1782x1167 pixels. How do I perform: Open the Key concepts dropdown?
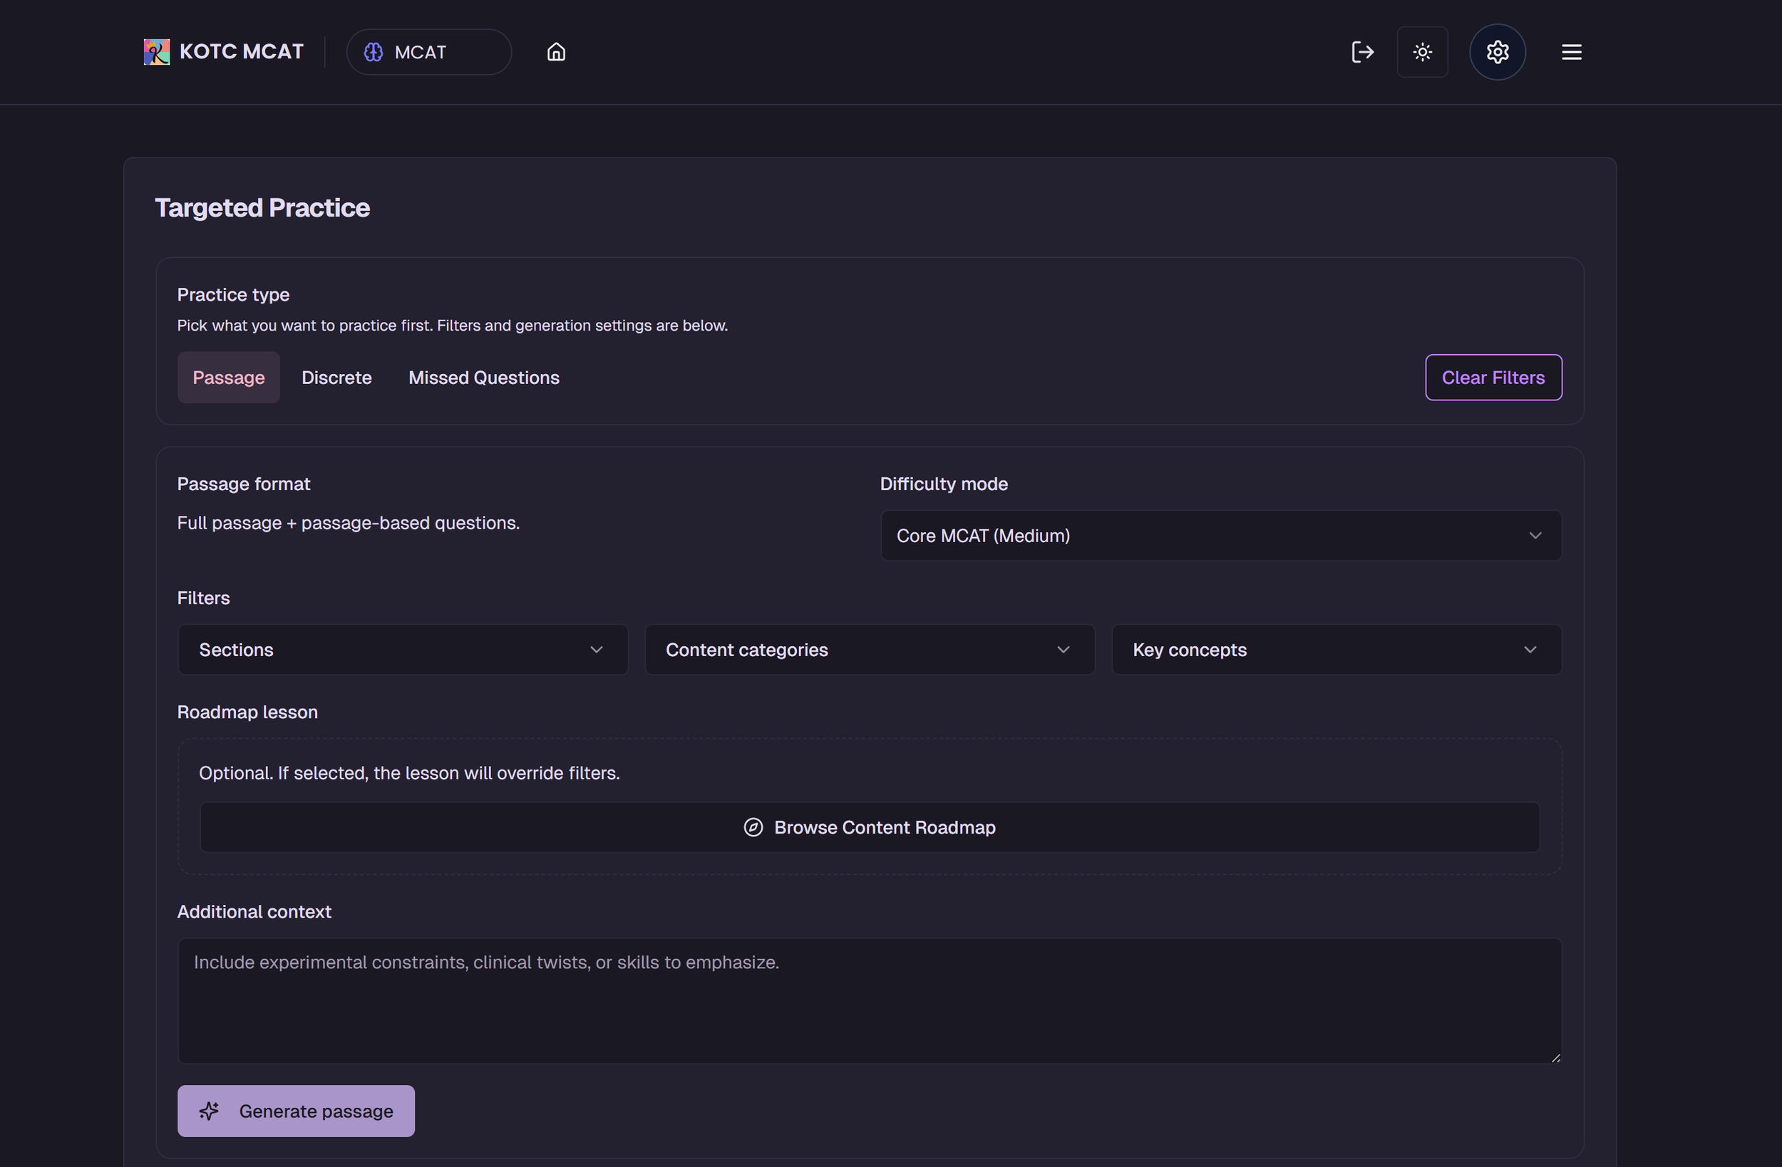1336,650
